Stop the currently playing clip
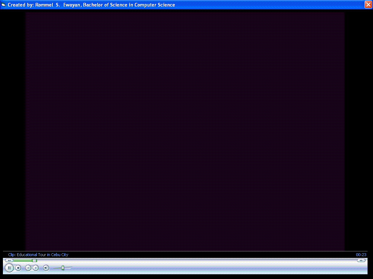Screen dimensions: 373x279 [x=18, y=268]
